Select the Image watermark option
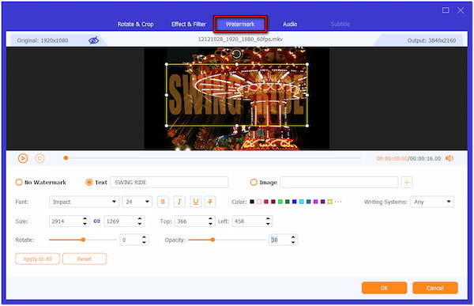This screenshot has height=306, width=474. (254, 182)
